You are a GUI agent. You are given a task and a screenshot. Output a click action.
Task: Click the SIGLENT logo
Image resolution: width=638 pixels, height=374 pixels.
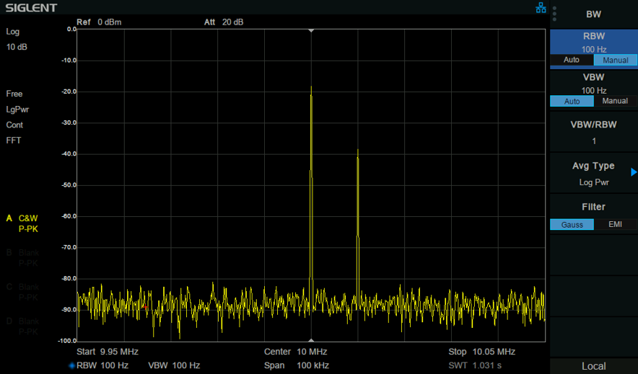tap(31, 8)
